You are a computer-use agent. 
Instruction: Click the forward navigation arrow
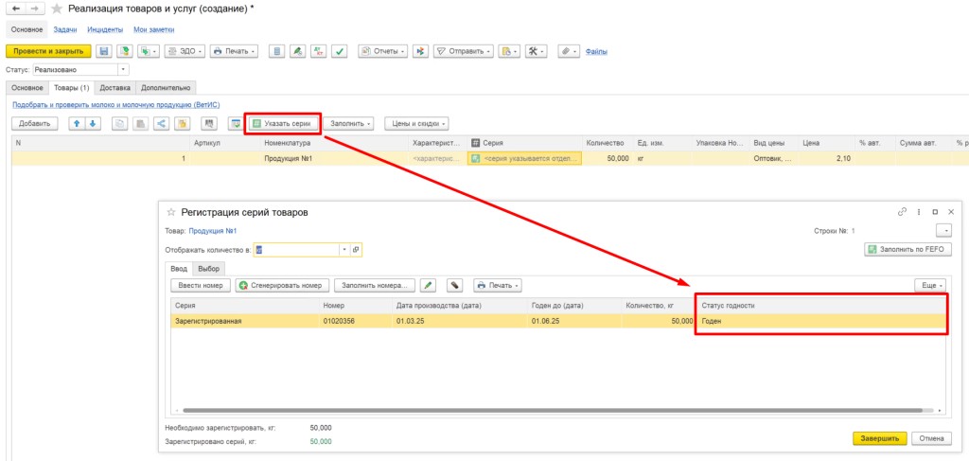point(33,9)
